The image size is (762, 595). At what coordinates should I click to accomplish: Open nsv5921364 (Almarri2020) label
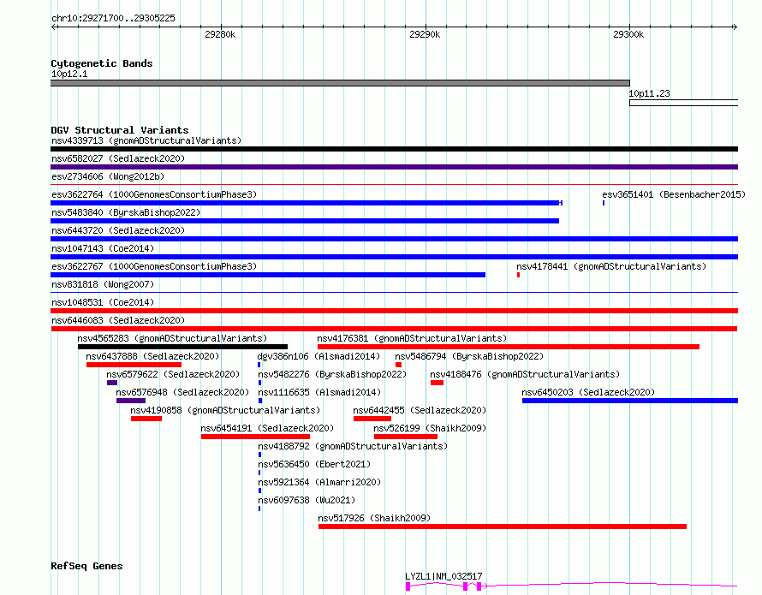[318, 482]
